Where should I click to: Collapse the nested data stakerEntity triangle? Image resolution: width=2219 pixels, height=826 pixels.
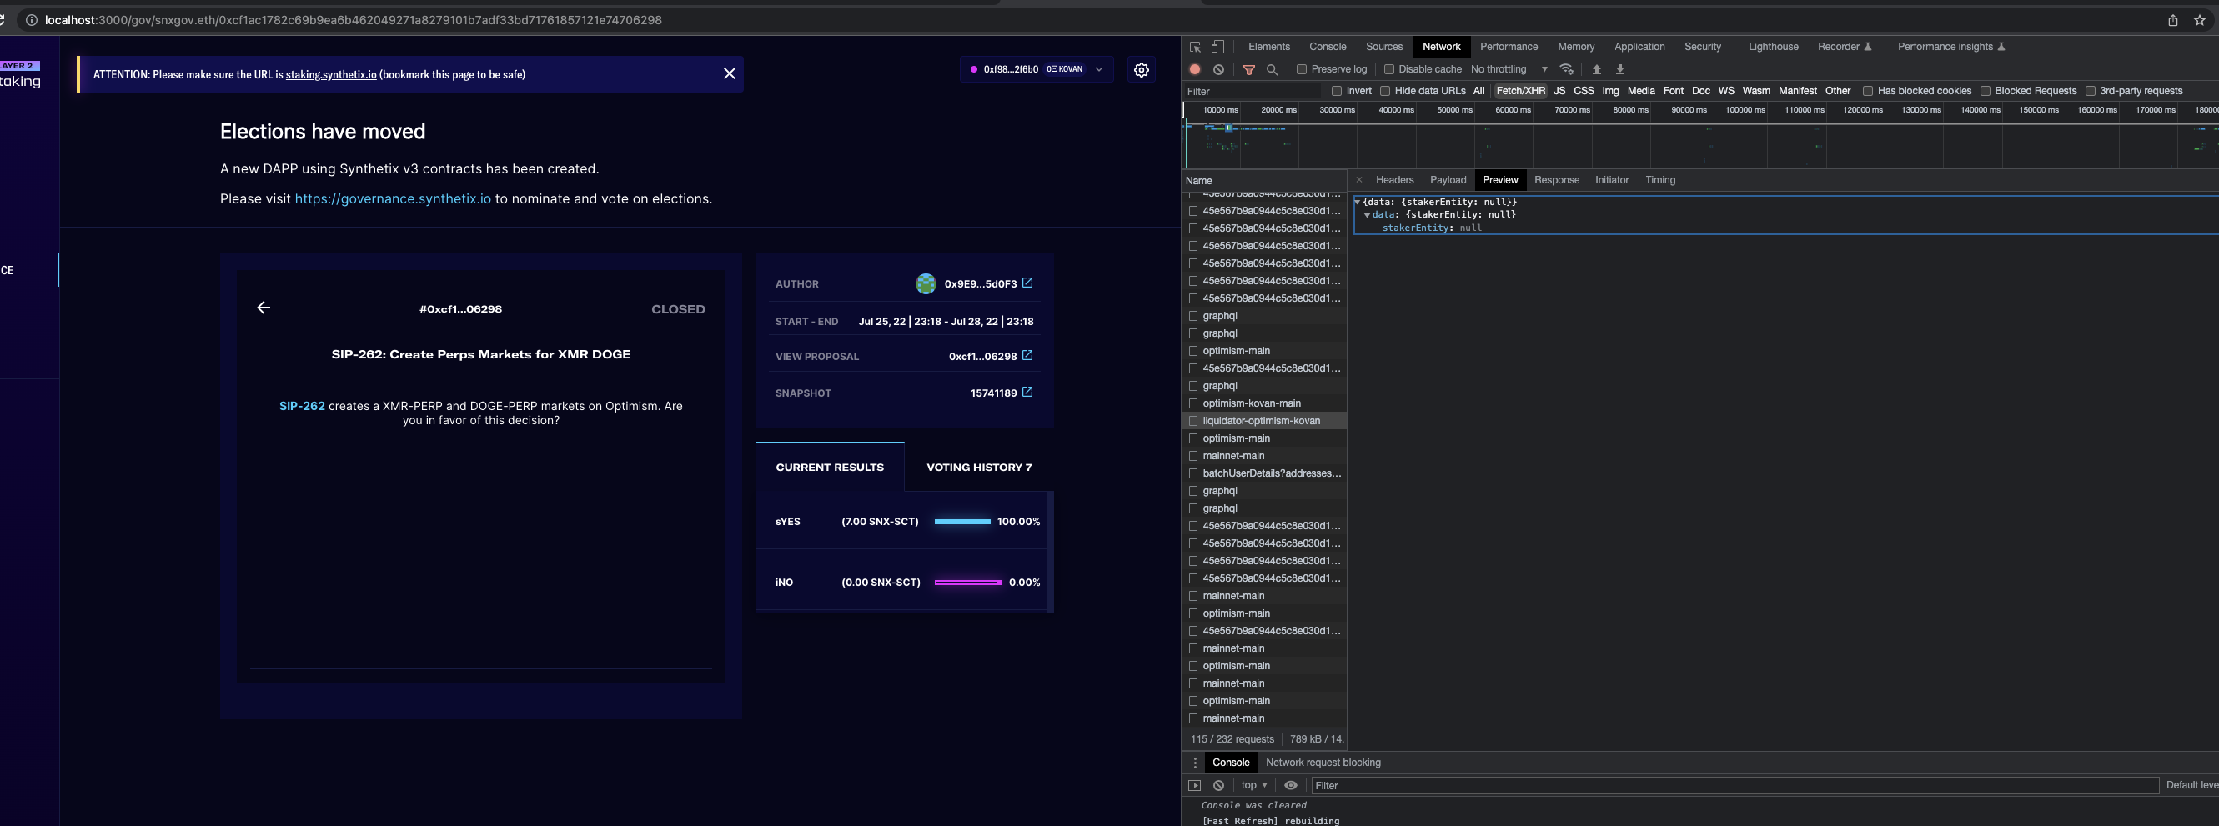pos(1367,214)
